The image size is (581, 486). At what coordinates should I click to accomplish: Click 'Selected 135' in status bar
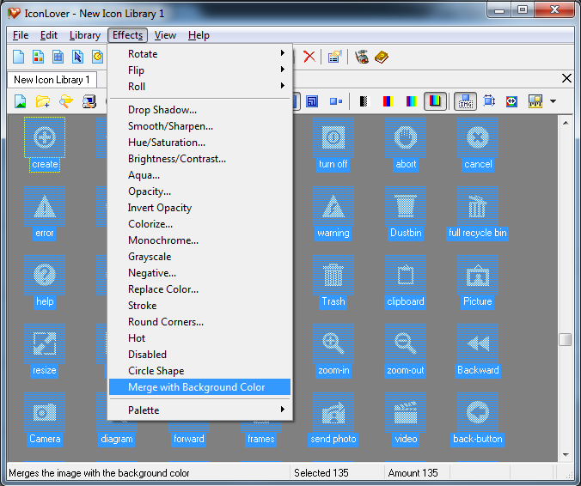(321, 472)
